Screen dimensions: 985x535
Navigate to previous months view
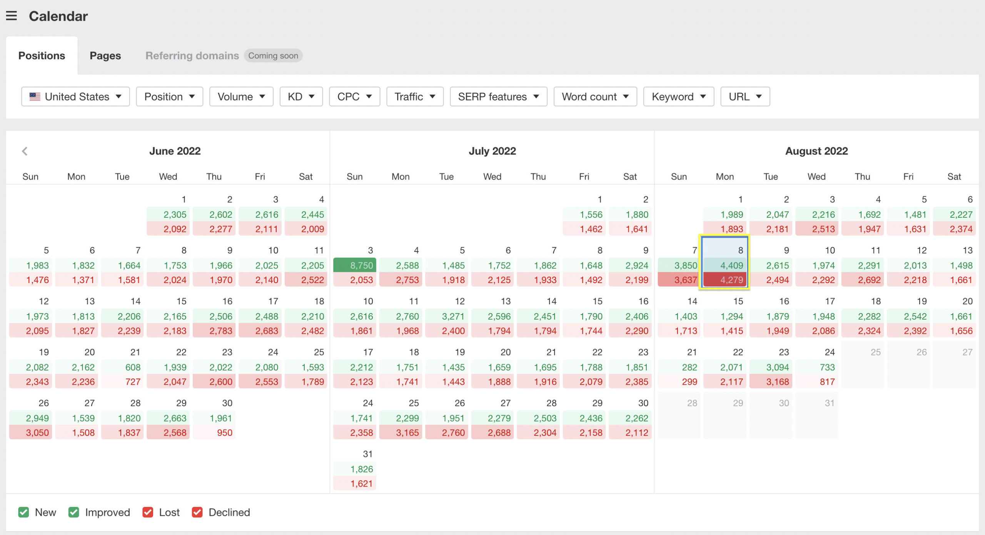point(24,151)
